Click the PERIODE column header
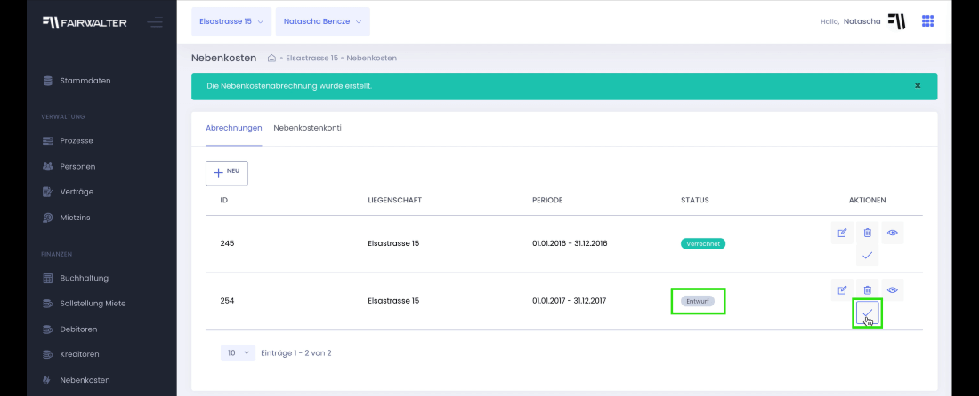Viewport: 979px width, 396px height. tap(547, 201)
